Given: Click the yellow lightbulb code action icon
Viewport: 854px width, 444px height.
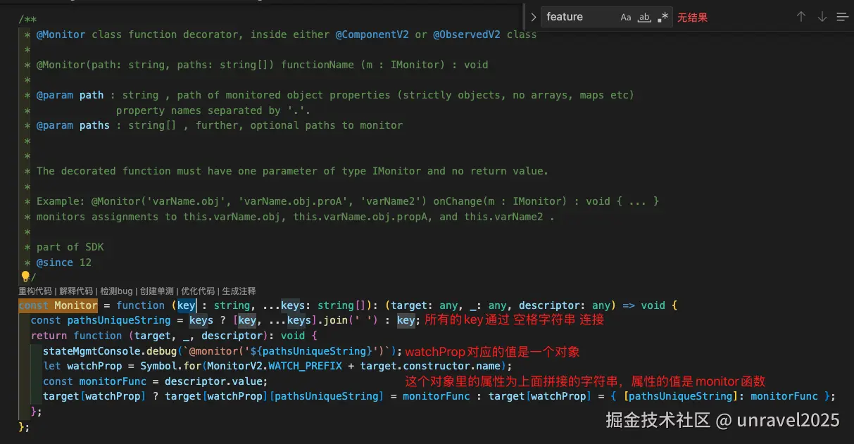Looking at the screenshot, I should pos(25,277).
